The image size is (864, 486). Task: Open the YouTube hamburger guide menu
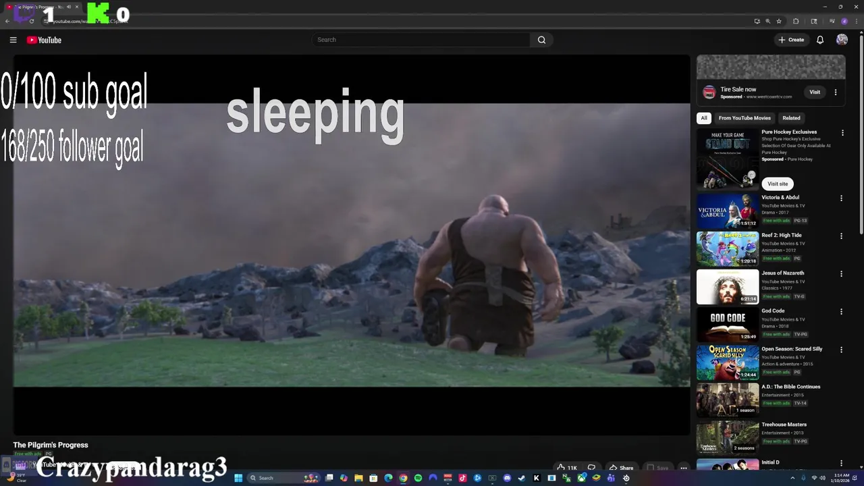(13, 40)
